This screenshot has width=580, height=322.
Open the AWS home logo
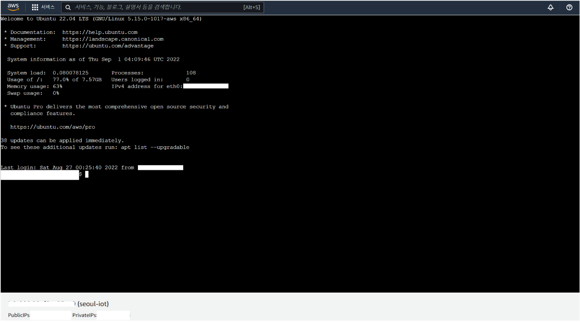point(13,7)
